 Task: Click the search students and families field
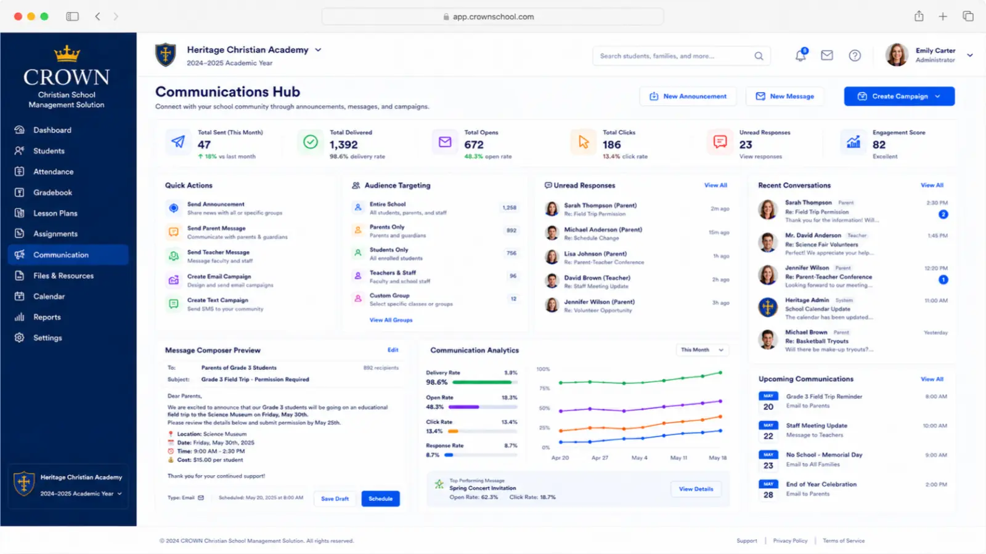click(x=681, y=56)
